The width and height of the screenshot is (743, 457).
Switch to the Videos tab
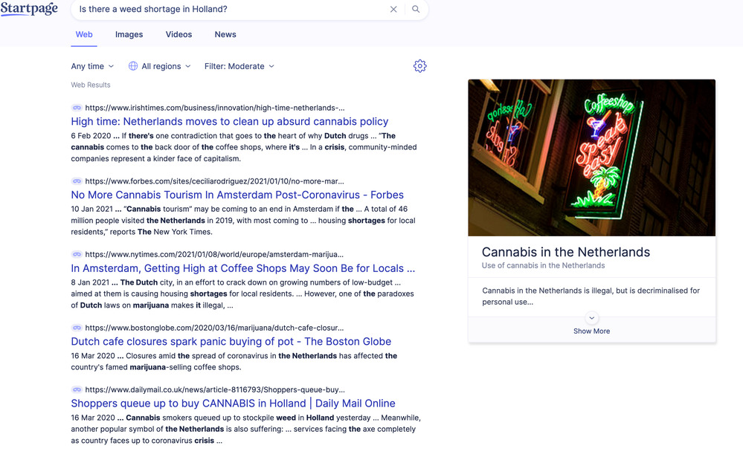pos(178,34)
